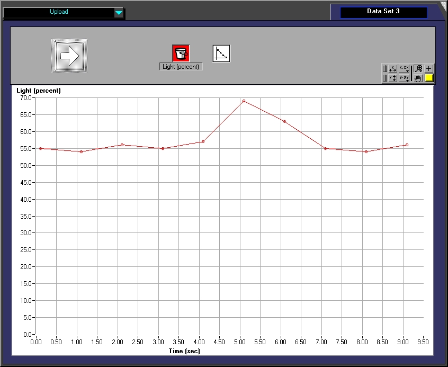448x367 pixels.
Task: Click the red bucket Light sensor icon
Action: (x=181, y=53)
